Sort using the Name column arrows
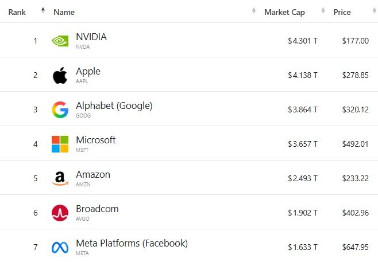The image size is (378, 262). coord(254,11)
